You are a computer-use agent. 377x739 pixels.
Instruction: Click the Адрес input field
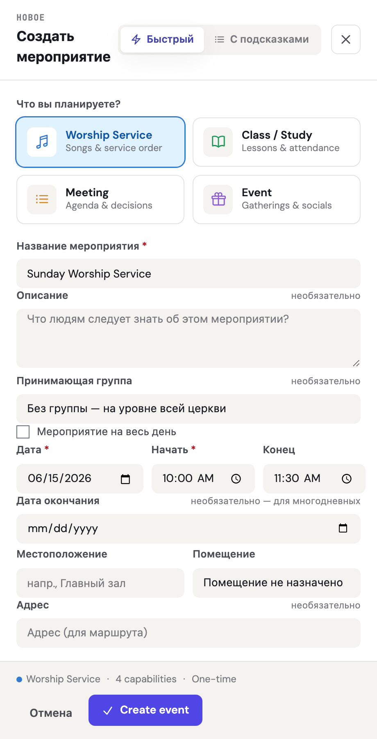pos(188,633)
